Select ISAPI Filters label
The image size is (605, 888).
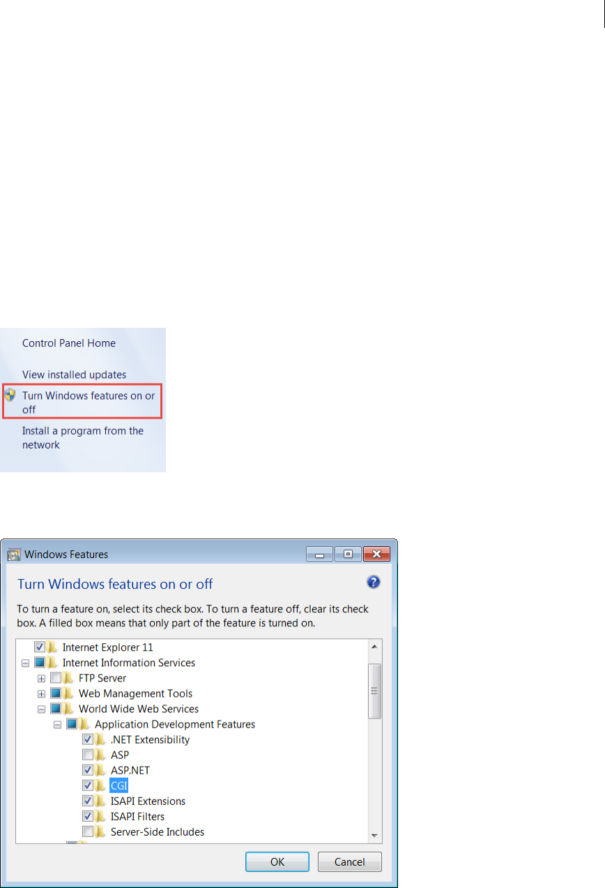(138, 816)
